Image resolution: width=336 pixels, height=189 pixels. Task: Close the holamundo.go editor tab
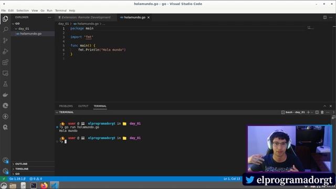(x=149, y=17)
